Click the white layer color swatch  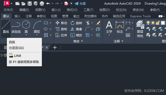click(x=163, y=23)
